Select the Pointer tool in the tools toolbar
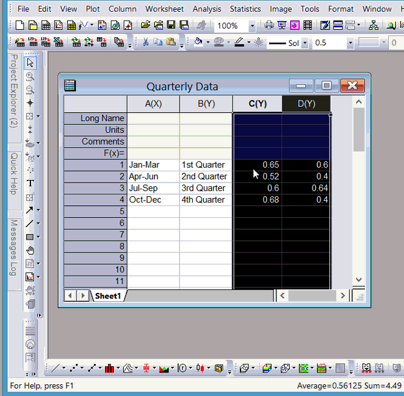The height and width of the screenshot is (396, 404). point(30,63)
